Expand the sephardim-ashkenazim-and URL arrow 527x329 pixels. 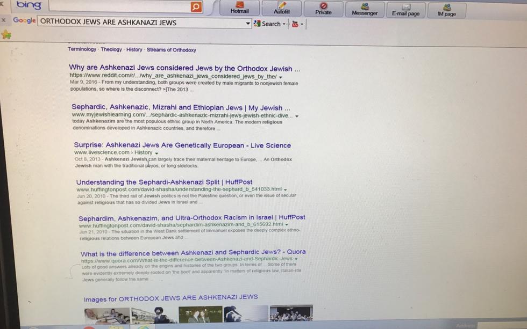coord(287,225)
